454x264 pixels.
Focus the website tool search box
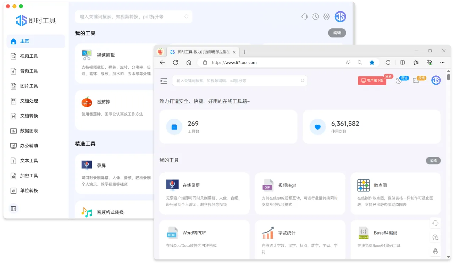tap(240, 81)
